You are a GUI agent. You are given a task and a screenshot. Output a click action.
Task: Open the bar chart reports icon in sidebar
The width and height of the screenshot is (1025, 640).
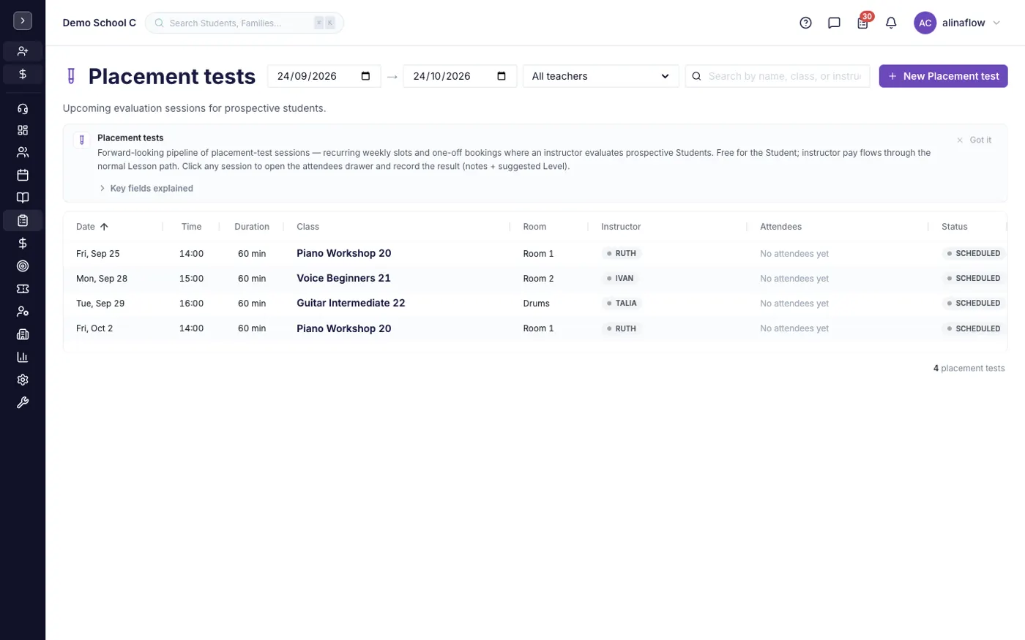coord(23,357)
